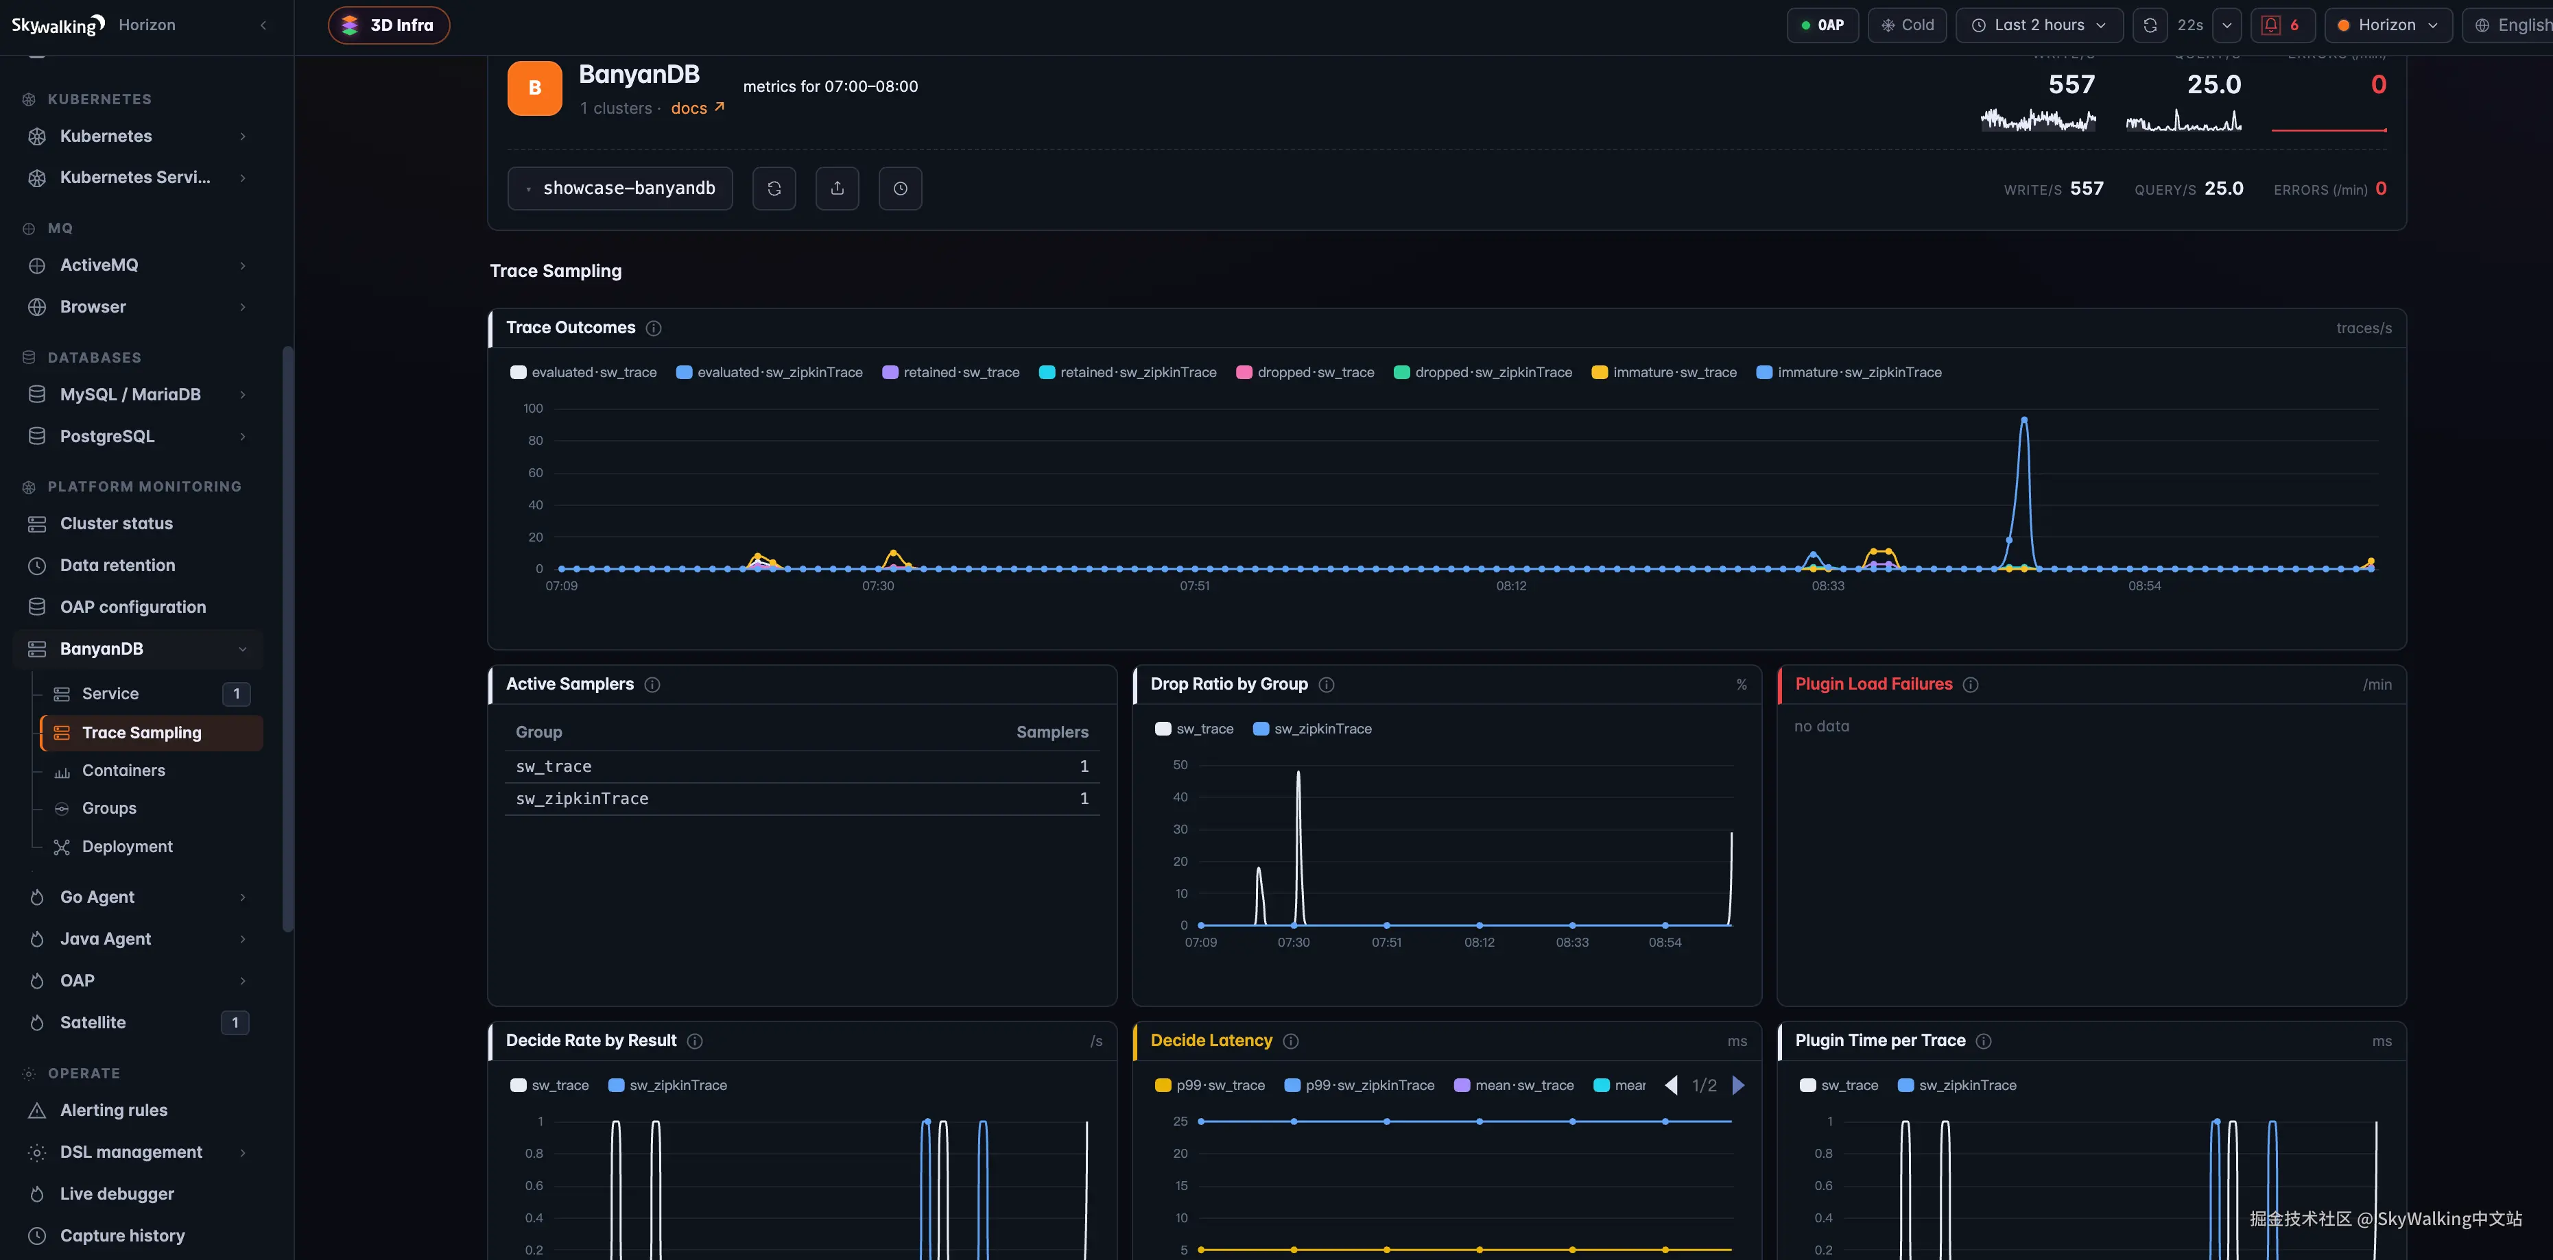The height and width of the screenshot is (1260, 2553).
Task: Click the sw_trace row in Active Samplers
Action: pos(802,766)
